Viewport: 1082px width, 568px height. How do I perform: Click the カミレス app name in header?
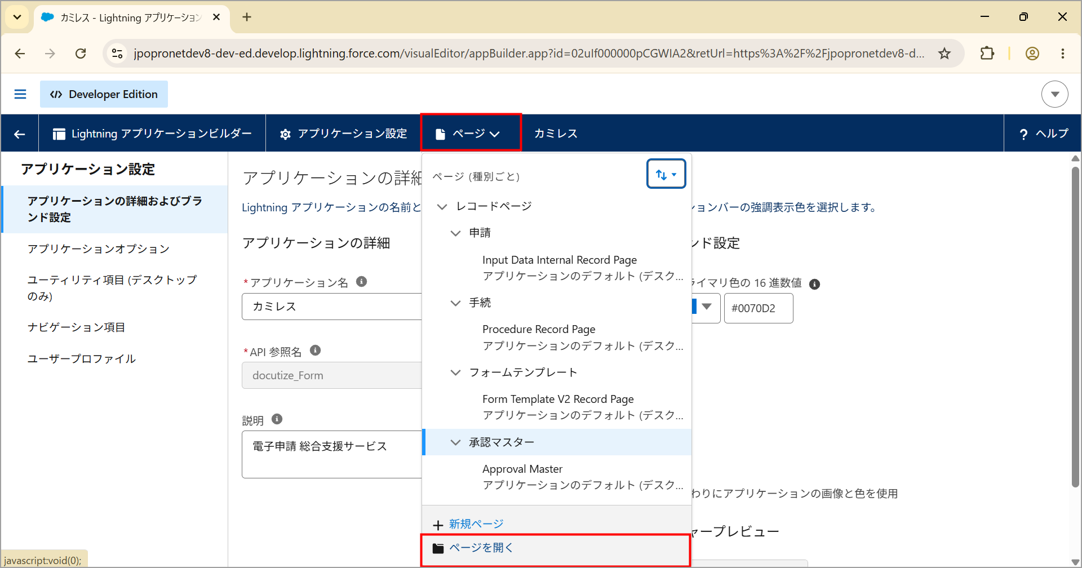pos(556,134)
